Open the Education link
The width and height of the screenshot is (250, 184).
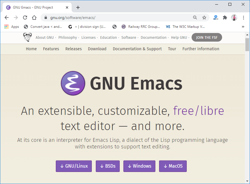pos(108,38)
